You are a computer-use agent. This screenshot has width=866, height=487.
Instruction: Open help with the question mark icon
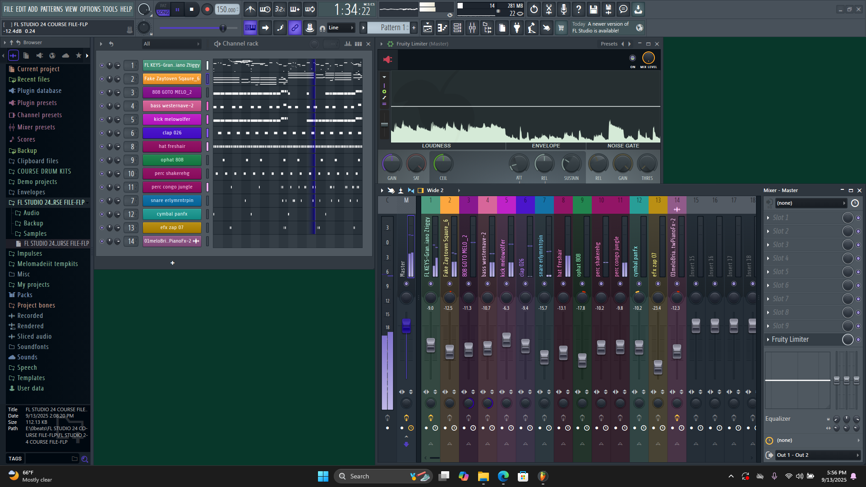[x=579, y=9]
